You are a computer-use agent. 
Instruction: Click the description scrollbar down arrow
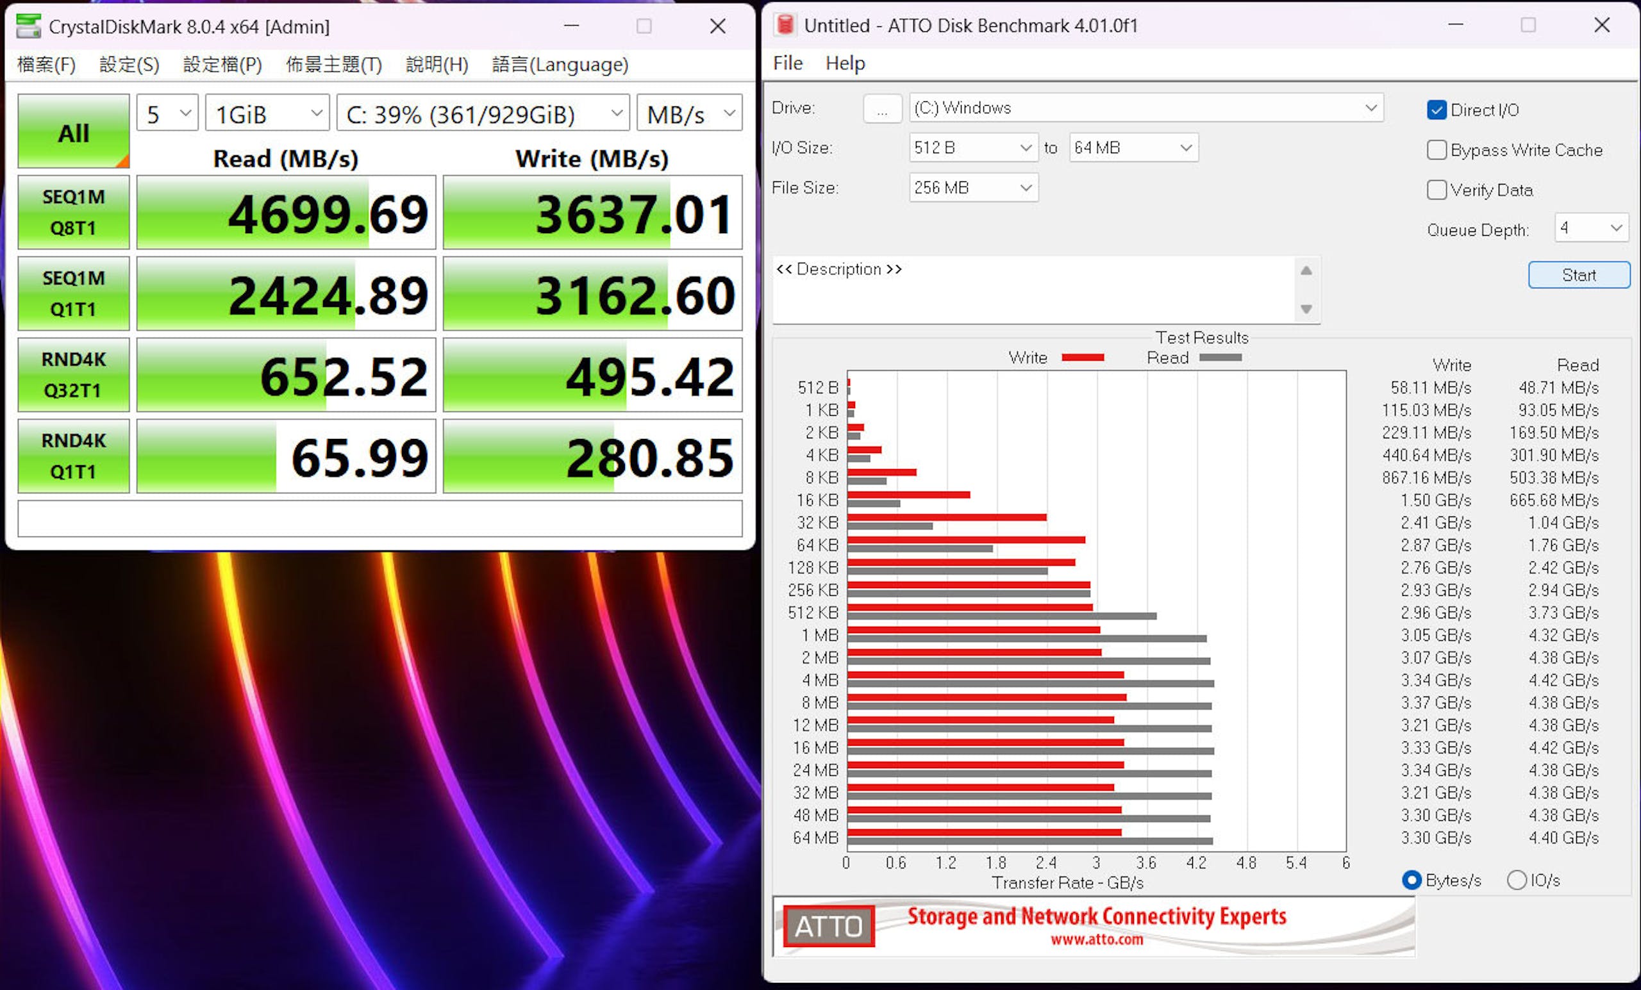click(1306, 309)
